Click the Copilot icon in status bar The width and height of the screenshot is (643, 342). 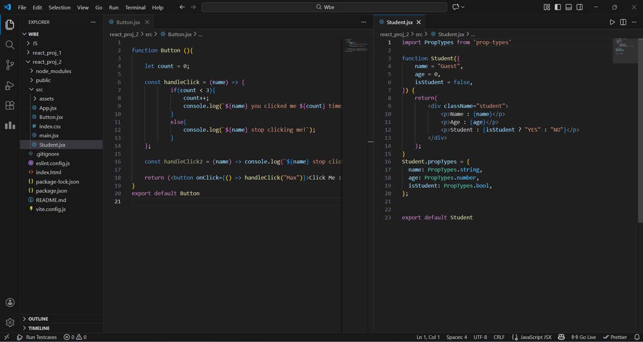point(562,337)
